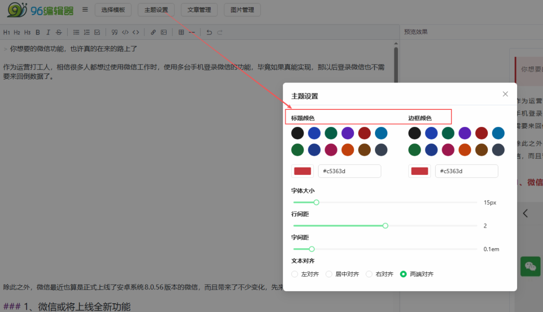Screen dimensions: 543x312
Task: Open 文章管理 from the top bar
Action: pos(199,10)
